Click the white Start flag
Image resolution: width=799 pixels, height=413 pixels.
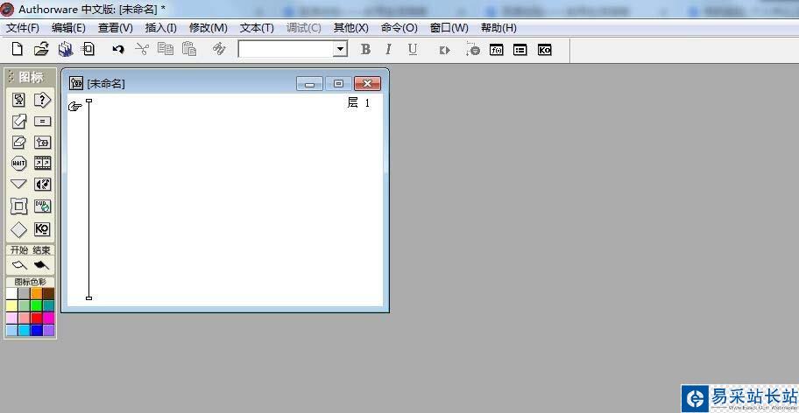18,264
